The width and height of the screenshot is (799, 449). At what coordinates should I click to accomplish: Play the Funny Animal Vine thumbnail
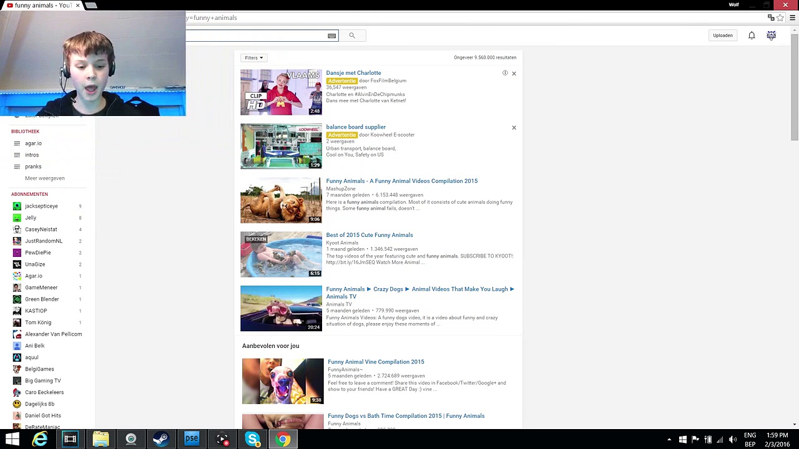click(x=283, y=381)
